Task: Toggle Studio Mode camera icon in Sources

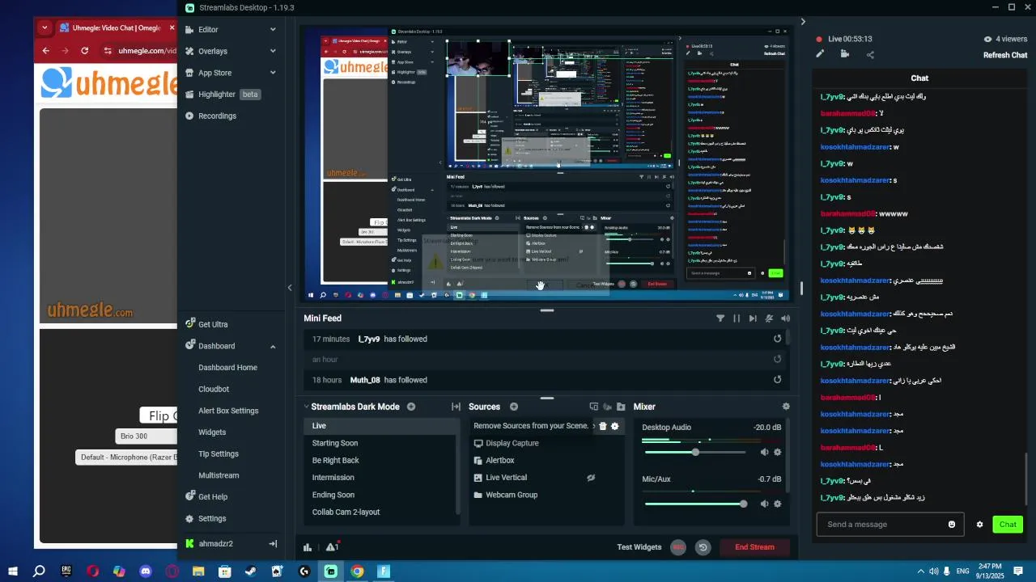Action: [x=607, y=407]
